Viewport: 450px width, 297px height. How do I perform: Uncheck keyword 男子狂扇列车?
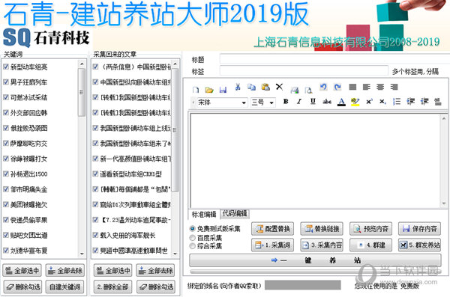point(6,82)
